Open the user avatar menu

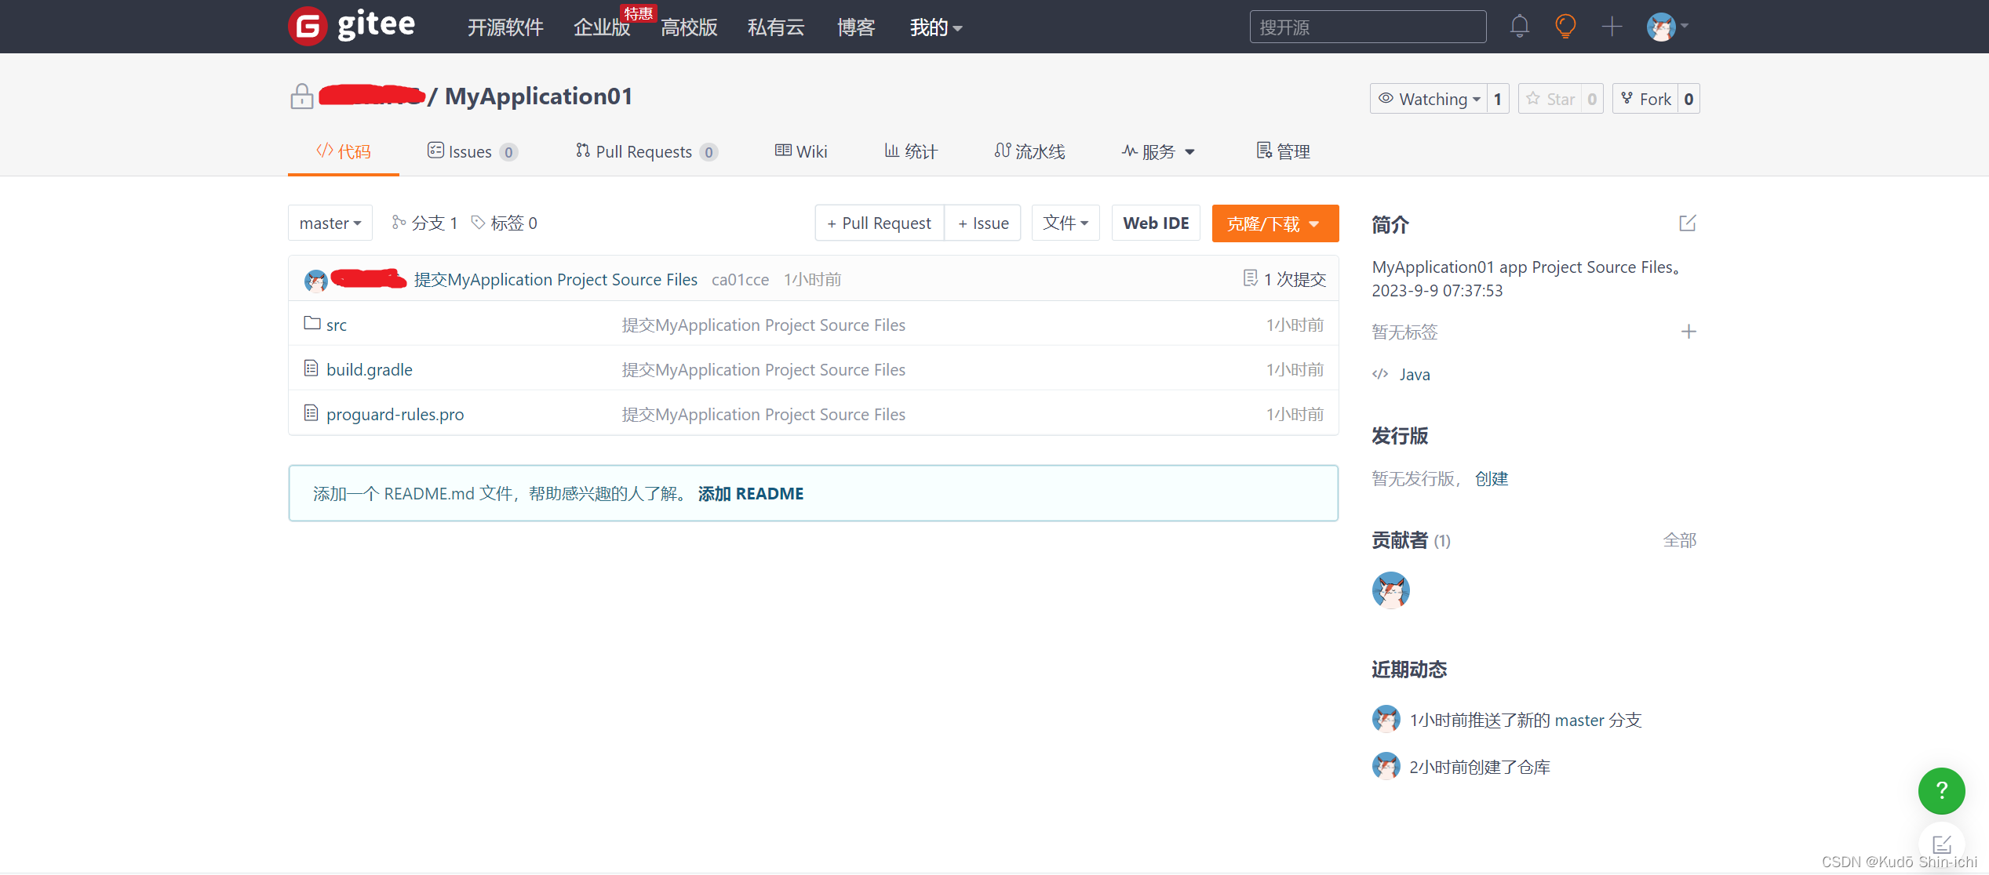[1663, 26]
